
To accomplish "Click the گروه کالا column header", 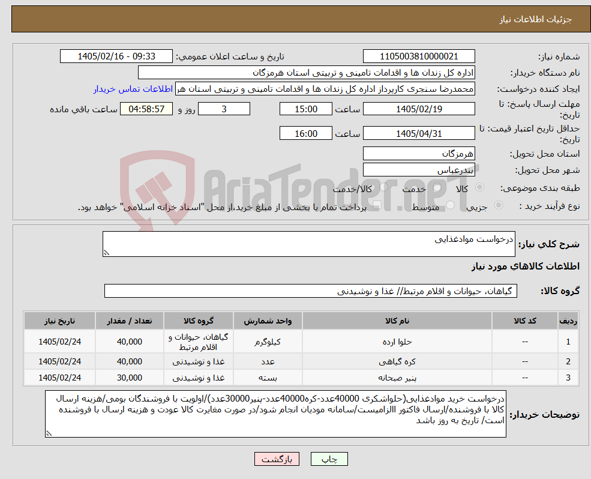I will 199,321.
